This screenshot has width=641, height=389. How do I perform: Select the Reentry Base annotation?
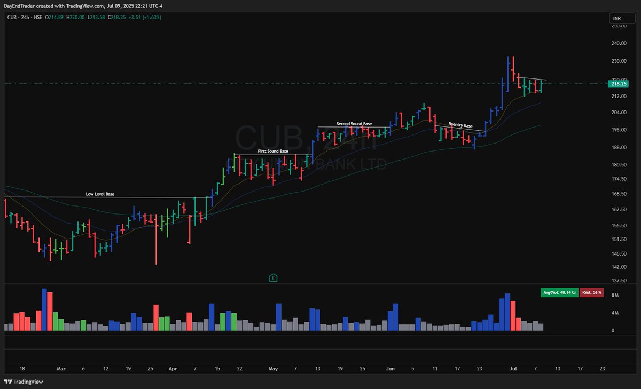(460, 126)
